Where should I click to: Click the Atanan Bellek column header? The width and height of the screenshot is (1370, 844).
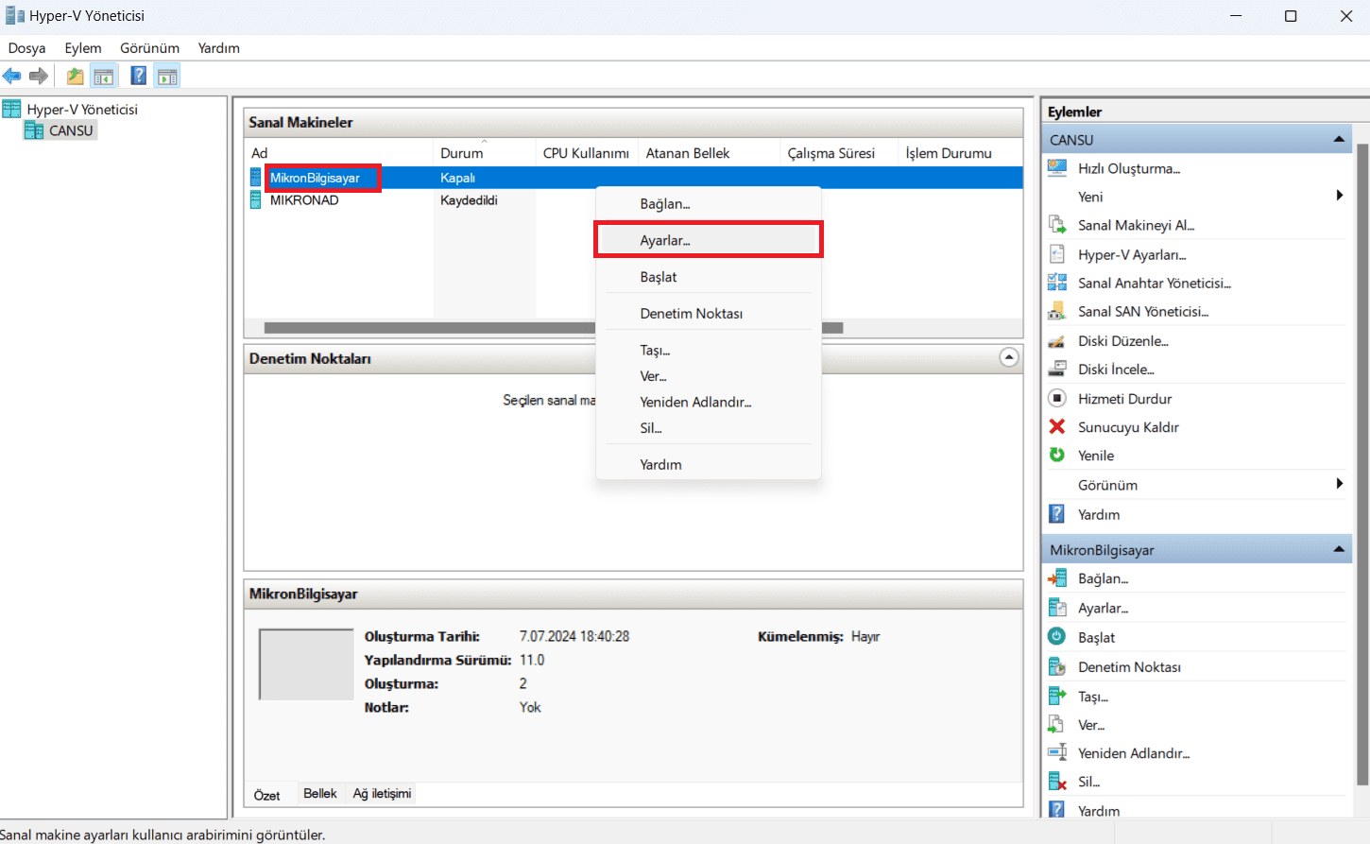click(710, 152)
